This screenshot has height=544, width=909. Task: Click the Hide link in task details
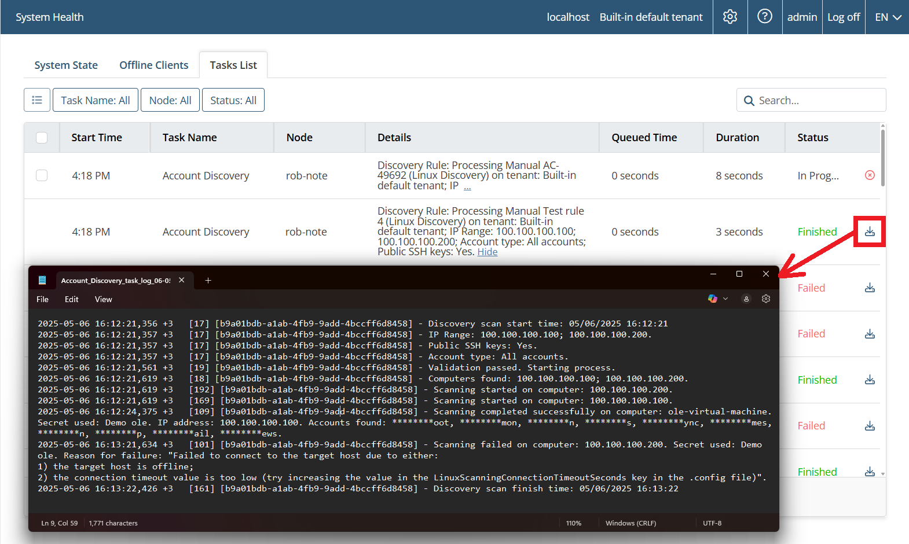coord(488,252)
